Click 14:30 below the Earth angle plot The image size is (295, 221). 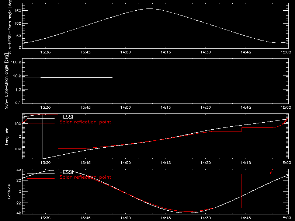click(206, 52)
